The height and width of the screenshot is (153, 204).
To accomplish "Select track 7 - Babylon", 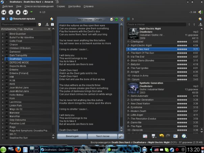I will (163, 64).
